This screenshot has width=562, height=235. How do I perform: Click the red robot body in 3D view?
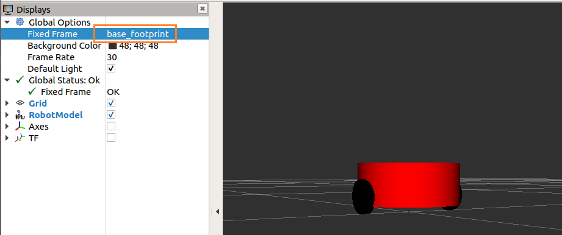(x=409, y=185)
